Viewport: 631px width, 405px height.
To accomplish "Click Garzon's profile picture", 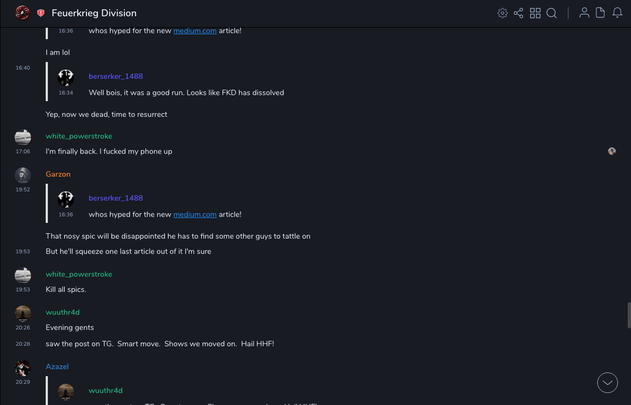I will pyautogui.click(x=23, y=176).
